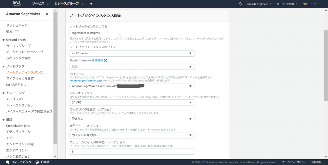Open the ml.t2.medium instance type dropdown
The width and height of the screenshot is (328, 165).
132,53
